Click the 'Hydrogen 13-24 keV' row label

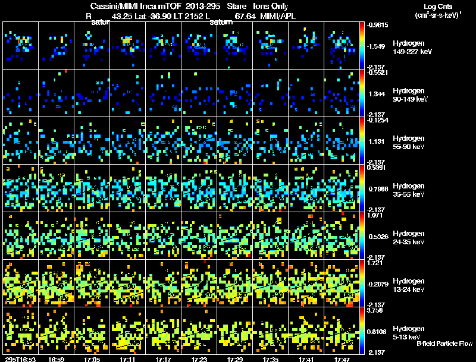[x=409, y=285]
